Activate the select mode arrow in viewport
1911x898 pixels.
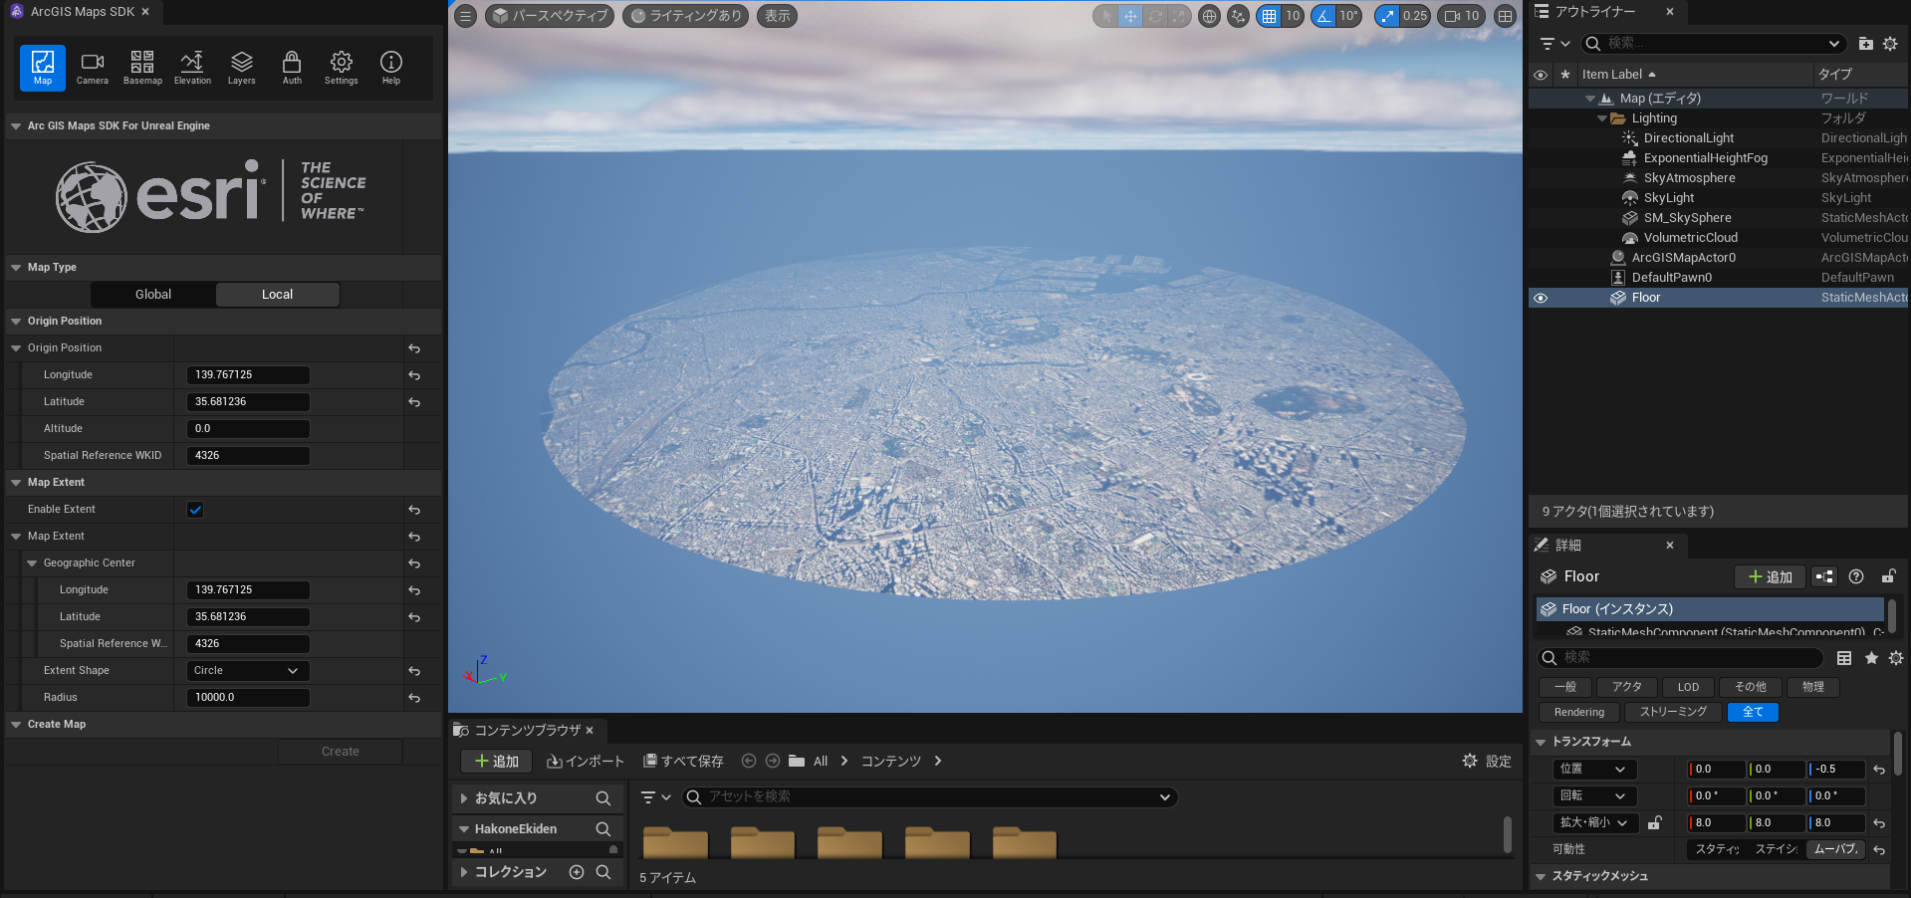(1105, 16)
